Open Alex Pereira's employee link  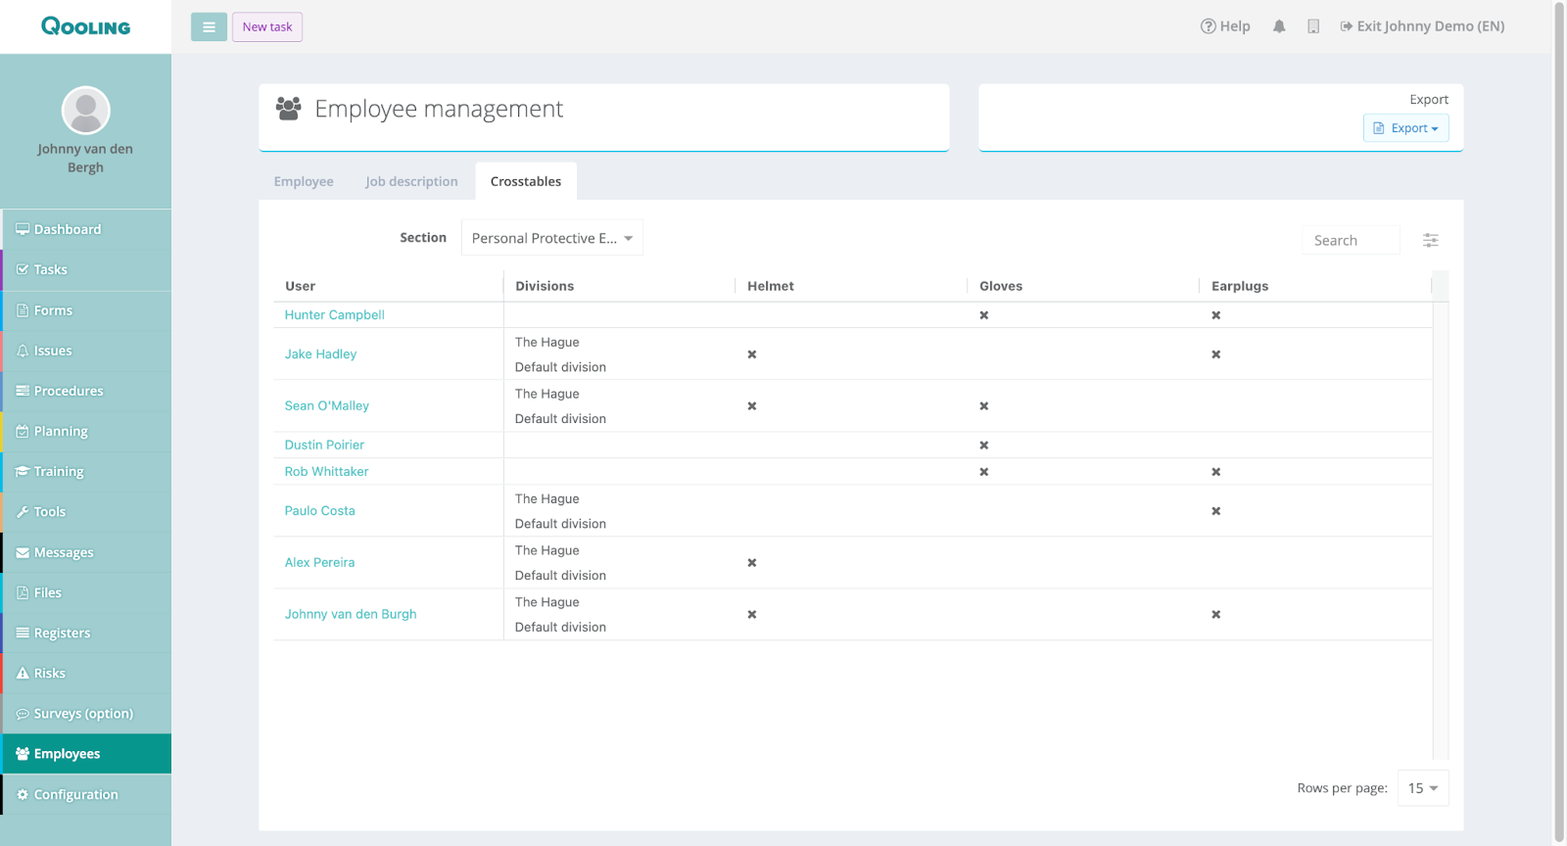pos(319,562)
